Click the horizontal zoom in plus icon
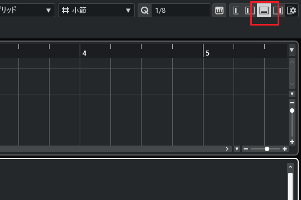The width and height of the screenshot is (301, 200). [x=285, y=149]
